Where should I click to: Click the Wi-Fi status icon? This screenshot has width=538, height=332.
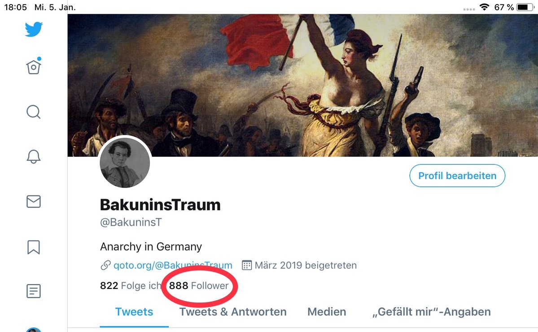[484, 7]
